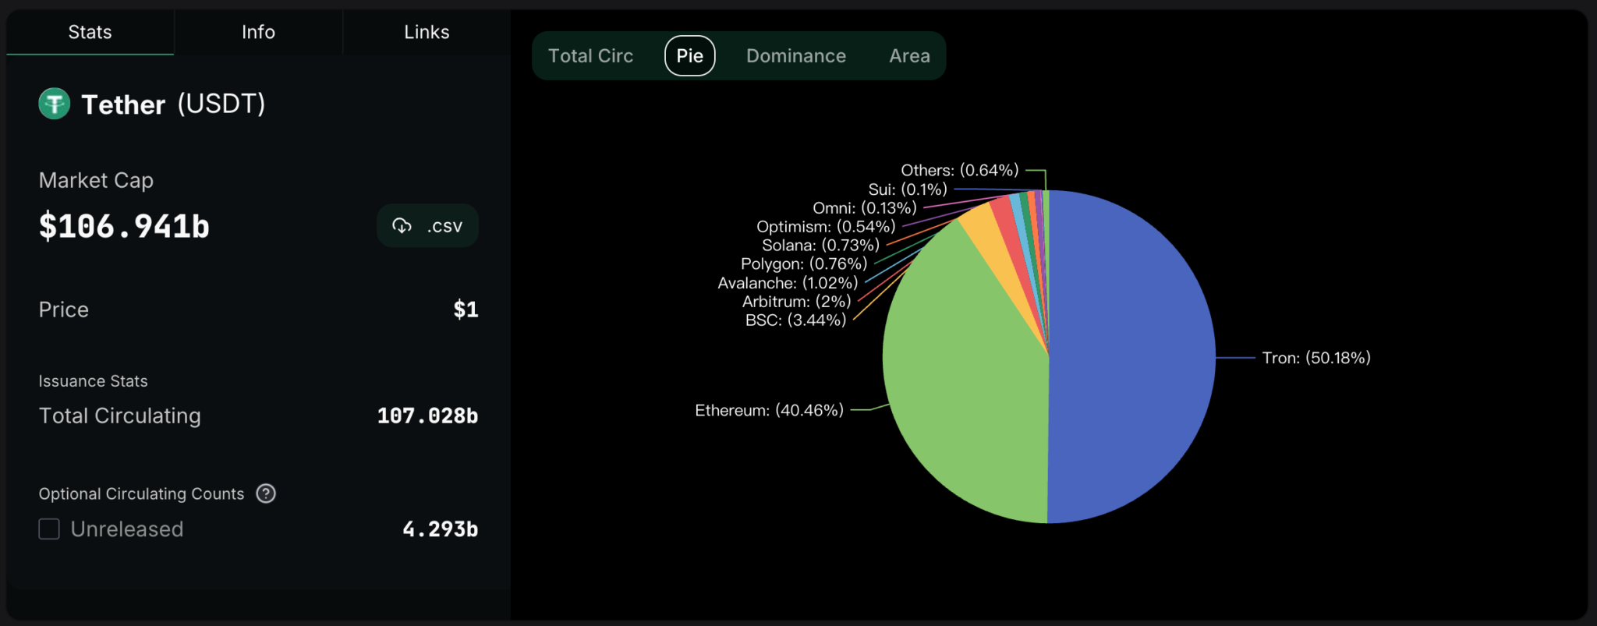This screenshot has height=626, width=1597.
Task: Select the Stats tab
Action: click(90, 32)
